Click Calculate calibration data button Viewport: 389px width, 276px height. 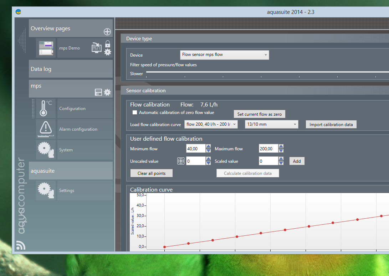247,173
